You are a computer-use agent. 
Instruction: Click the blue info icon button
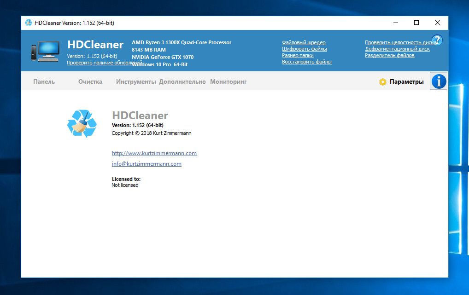439,81
